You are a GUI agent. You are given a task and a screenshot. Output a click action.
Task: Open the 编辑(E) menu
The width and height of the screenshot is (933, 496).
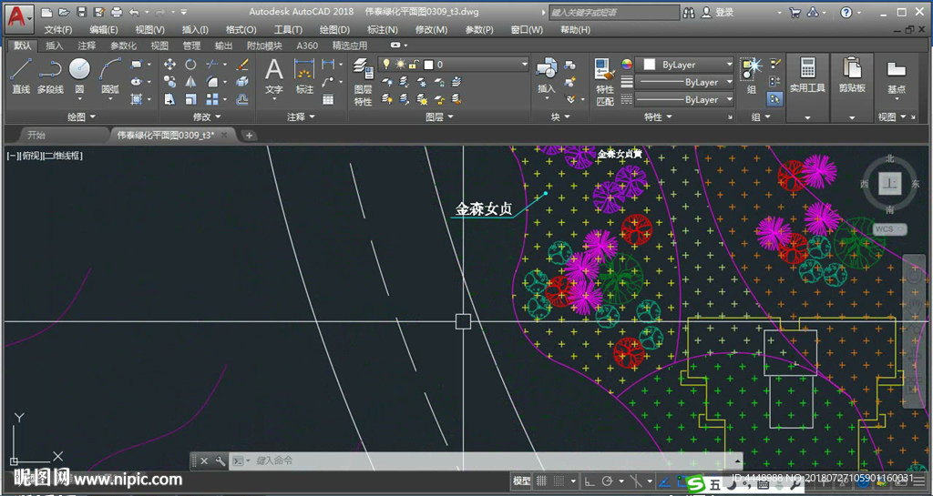pos(104,30)
